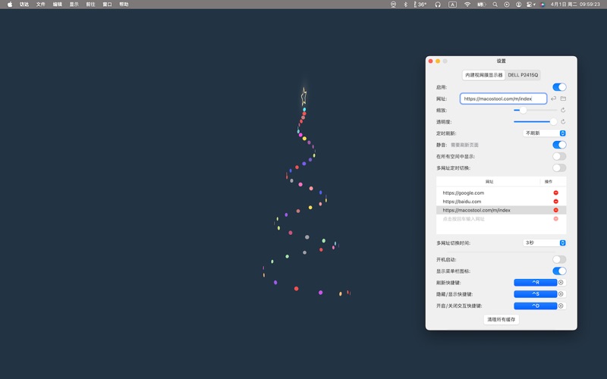The image size is (607, 379).
Task: Open Spotlight search in menu bar
Action: [x=495, y=5]
